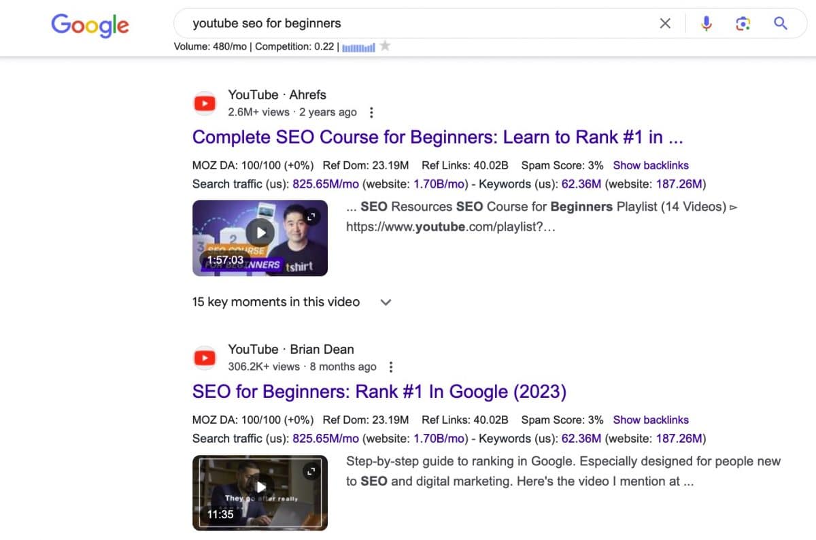Open keyword trend bar chart
Viewport: 816px width, 540px height.
pyautogui.click(x=358, y=47)
